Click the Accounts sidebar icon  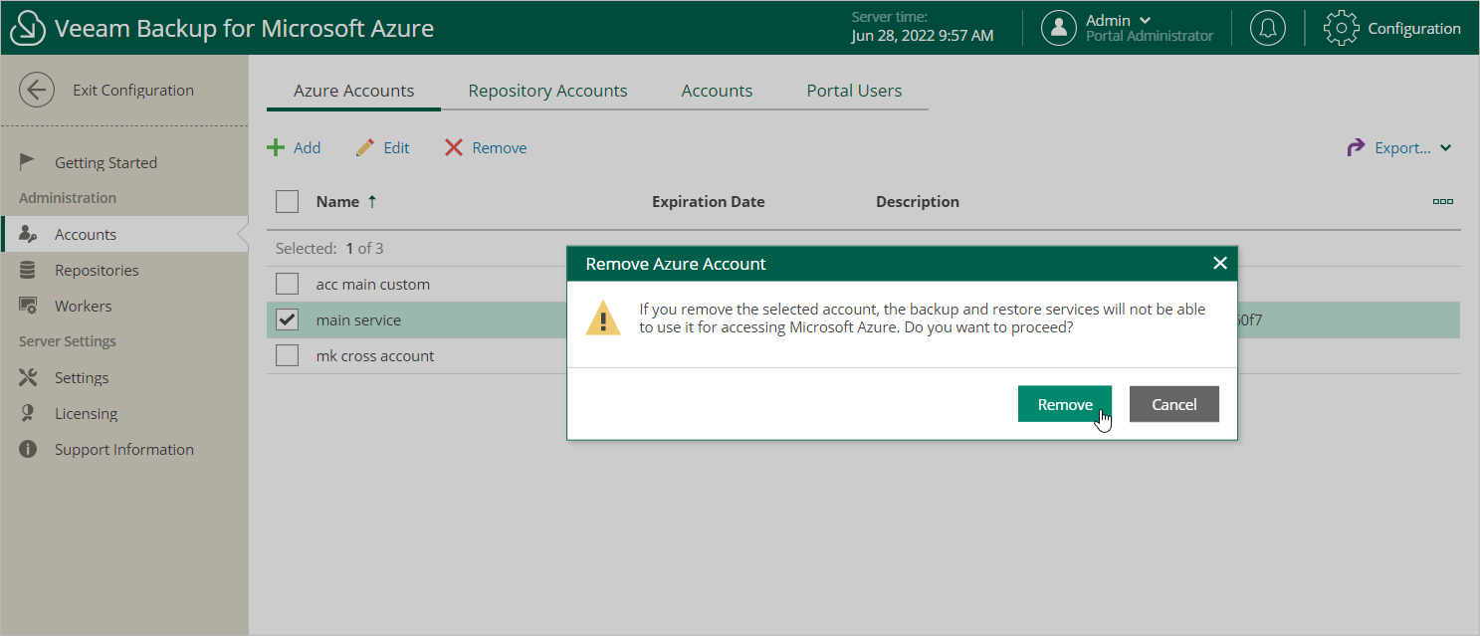point(28,234)
